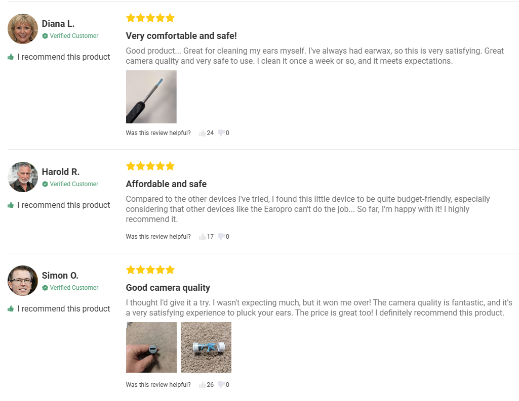Click Diana L.'s profile picture
519x401 pixels.
coord(23,29)
